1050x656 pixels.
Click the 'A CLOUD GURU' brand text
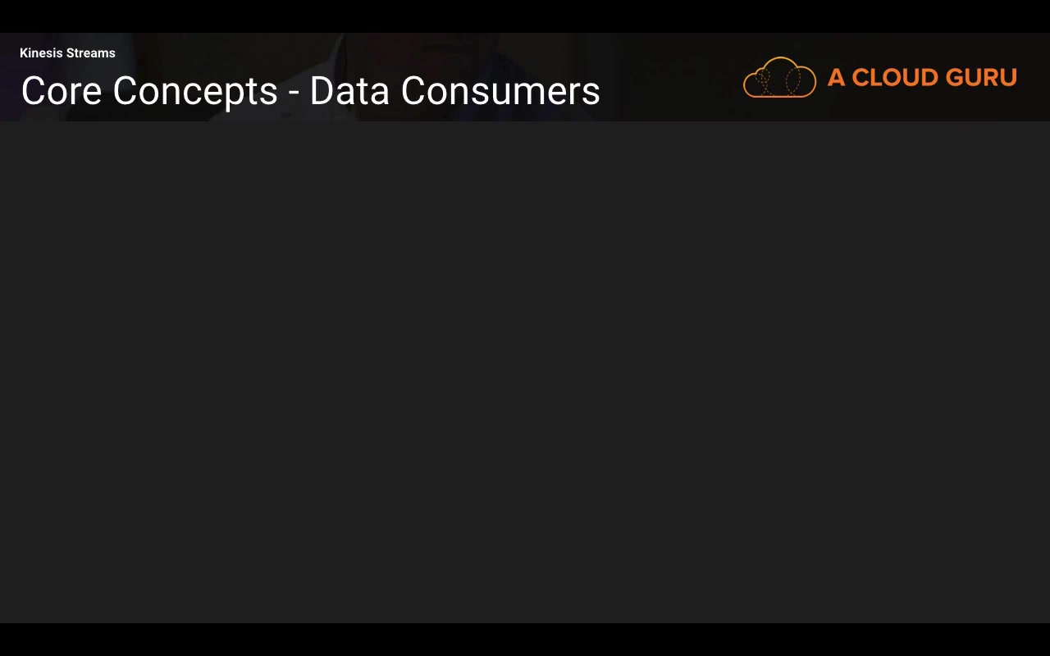click(922, 78)
